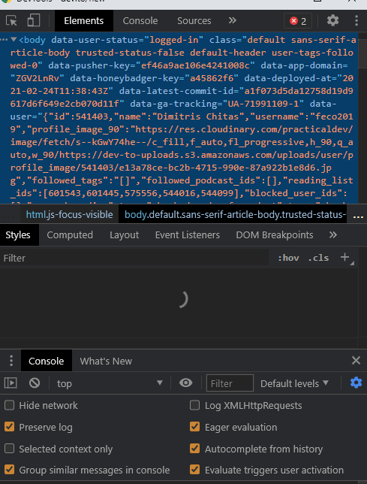Add a new style rule with plus icon
This screenshot has width=367, height=484.
pos(345,257)
